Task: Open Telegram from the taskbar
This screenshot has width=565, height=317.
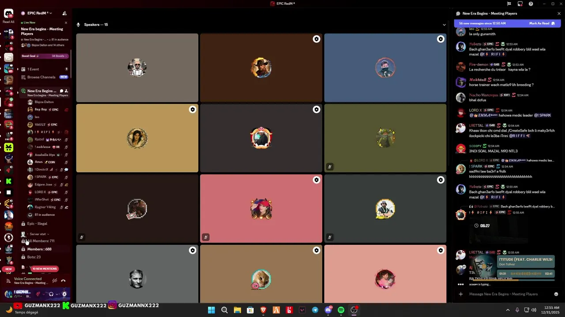Action: [x=315, y=310]
